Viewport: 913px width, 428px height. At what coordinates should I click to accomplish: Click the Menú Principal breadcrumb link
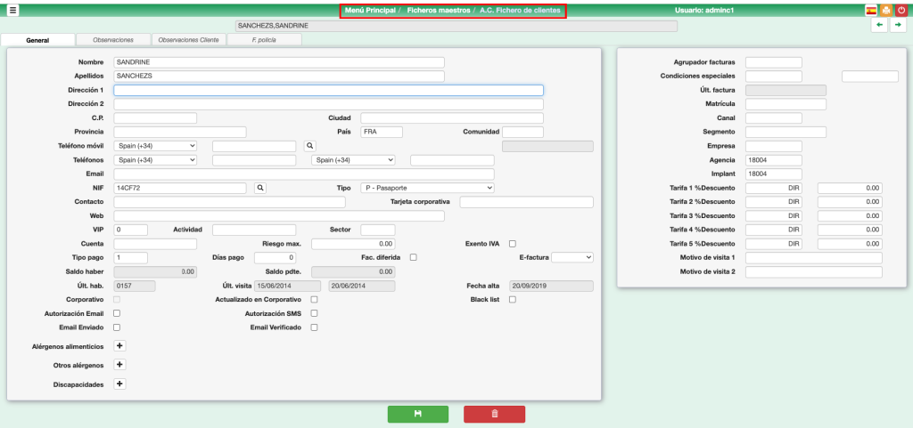[x=370, y=11]
